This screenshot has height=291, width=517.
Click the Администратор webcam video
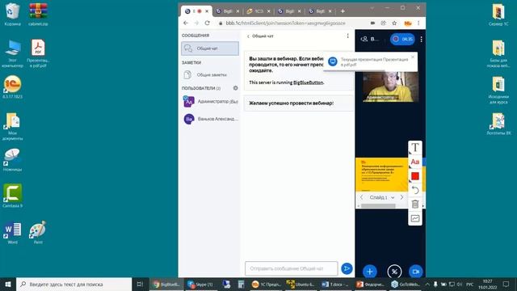tap(390, 86)
